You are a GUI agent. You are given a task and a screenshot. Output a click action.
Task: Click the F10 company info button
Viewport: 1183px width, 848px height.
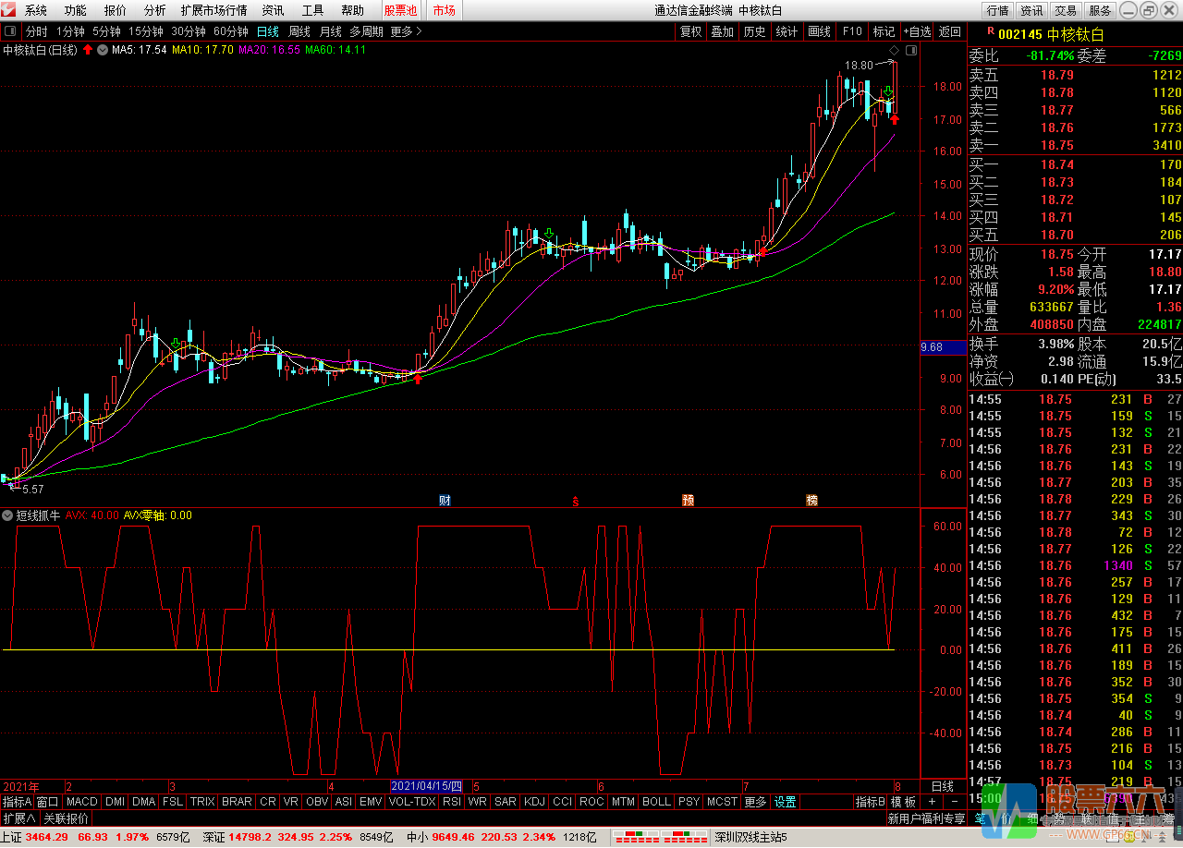click(851, 31)
